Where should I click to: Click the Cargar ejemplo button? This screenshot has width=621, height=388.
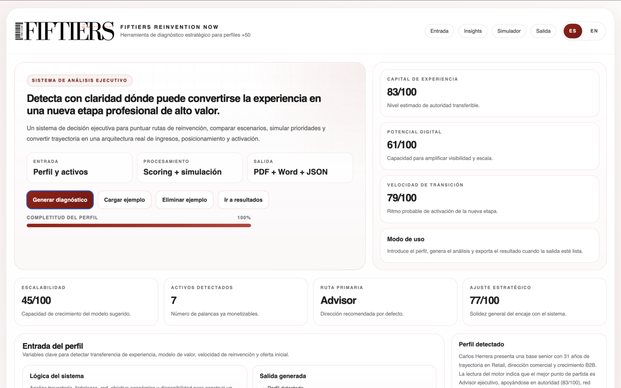(124, 200)
